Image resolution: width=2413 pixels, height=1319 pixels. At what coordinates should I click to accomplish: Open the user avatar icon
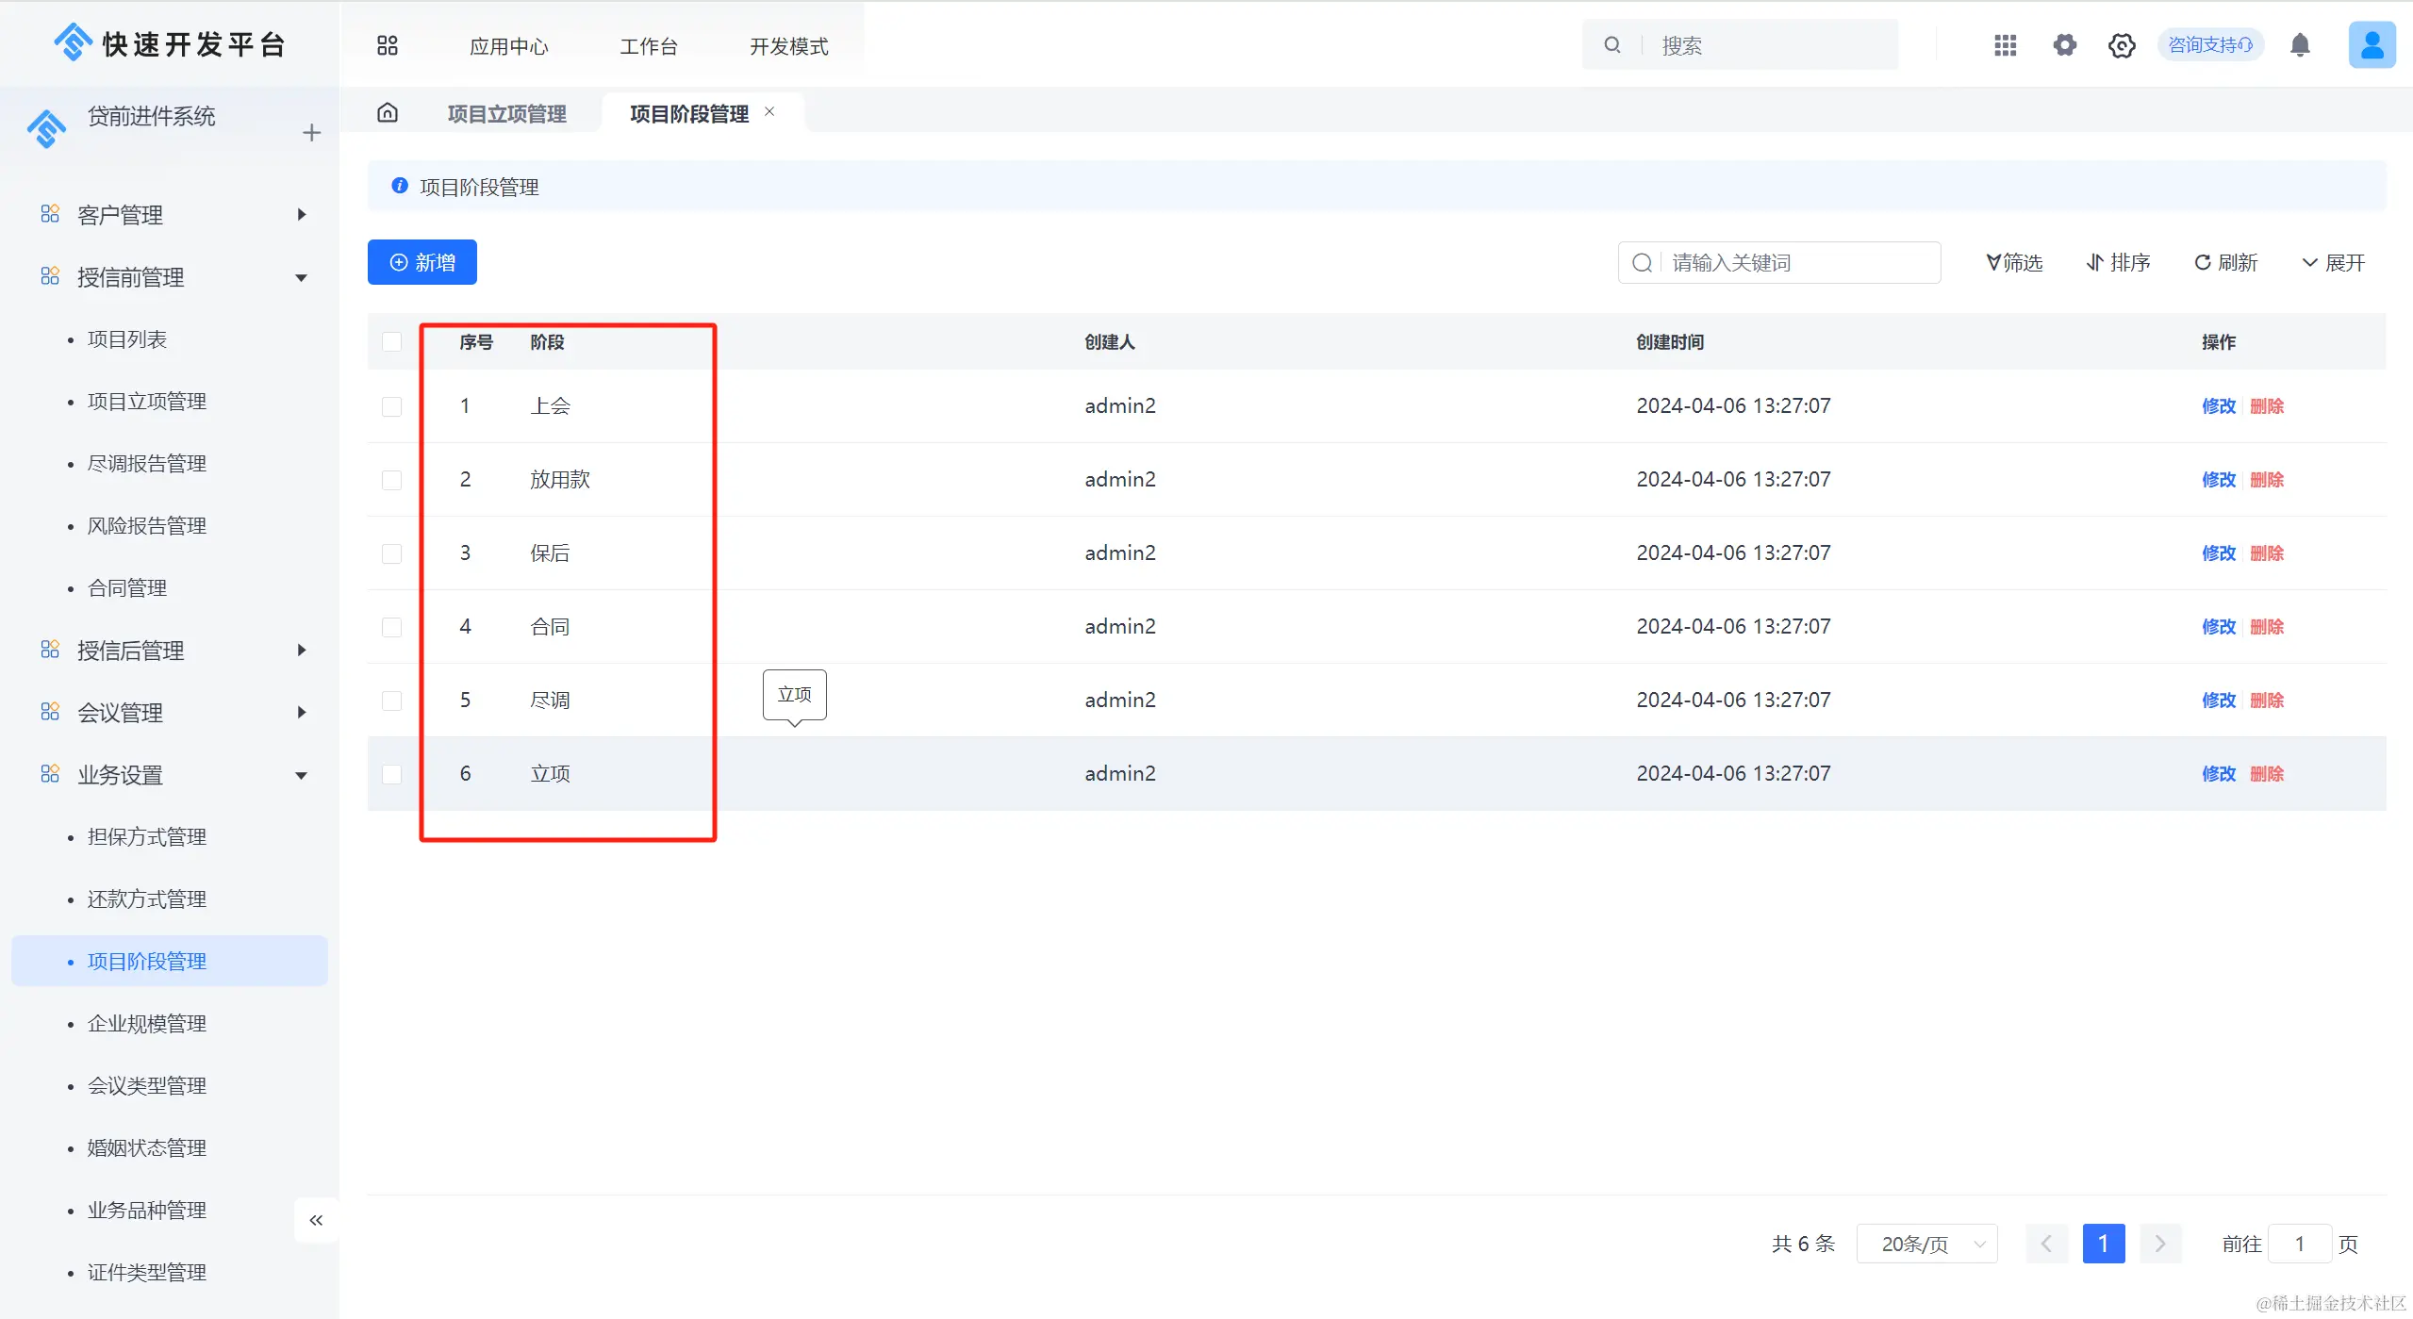(x=2371, y=45)
